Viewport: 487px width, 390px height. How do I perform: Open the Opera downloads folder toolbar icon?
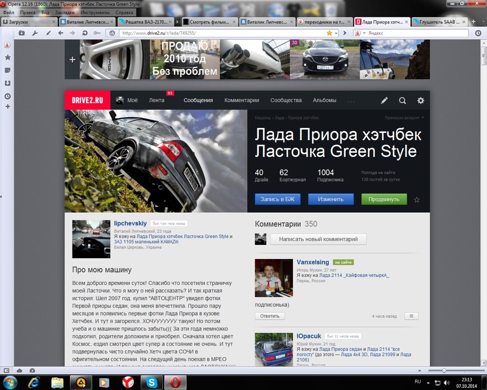tap(21, 33)
